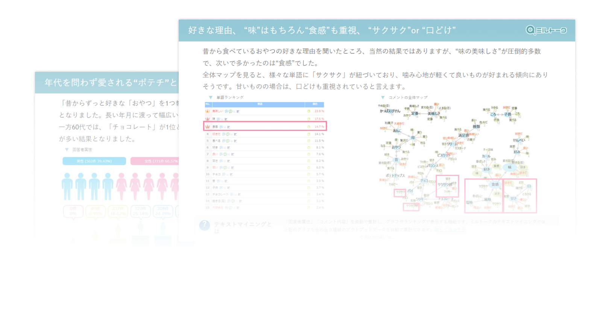Click the 口 node on map
This screenshot has height=314, width=591.
529,186
